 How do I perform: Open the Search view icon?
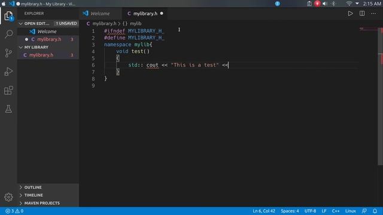[8, 34]
